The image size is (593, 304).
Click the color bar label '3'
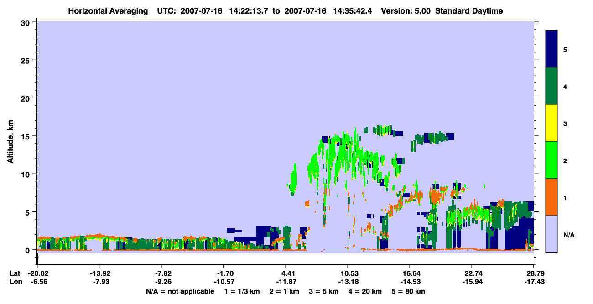click(565, 124)
